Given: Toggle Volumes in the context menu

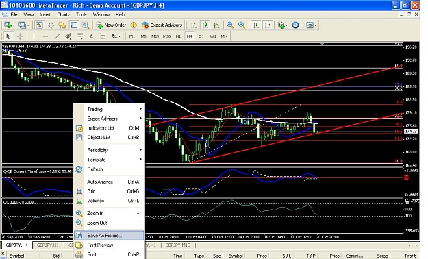Looking at the screenshot, I should pyautogui.click(x=109, y=201).
